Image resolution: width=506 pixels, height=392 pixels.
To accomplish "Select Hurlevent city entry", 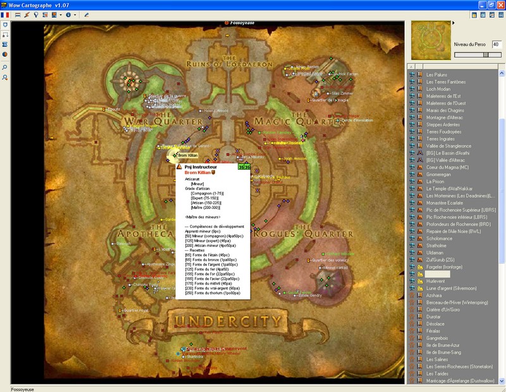I will 435,281.
